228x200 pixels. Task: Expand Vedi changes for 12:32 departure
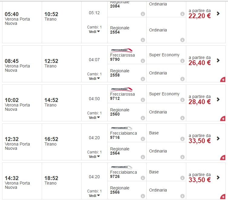point(94,157)
